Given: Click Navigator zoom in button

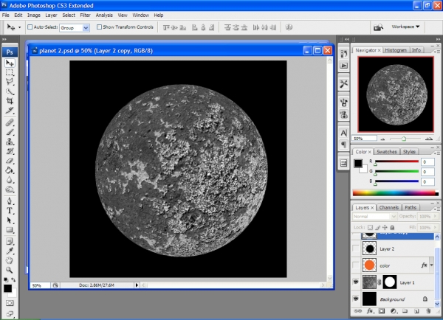Looking at the screenshot, I should pyautogui.click(x=429, y=139).
